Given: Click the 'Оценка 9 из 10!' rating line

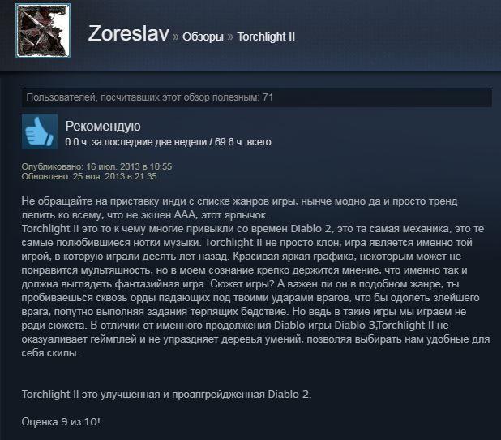Looking at the screenshot, I should tap(61, 422).
